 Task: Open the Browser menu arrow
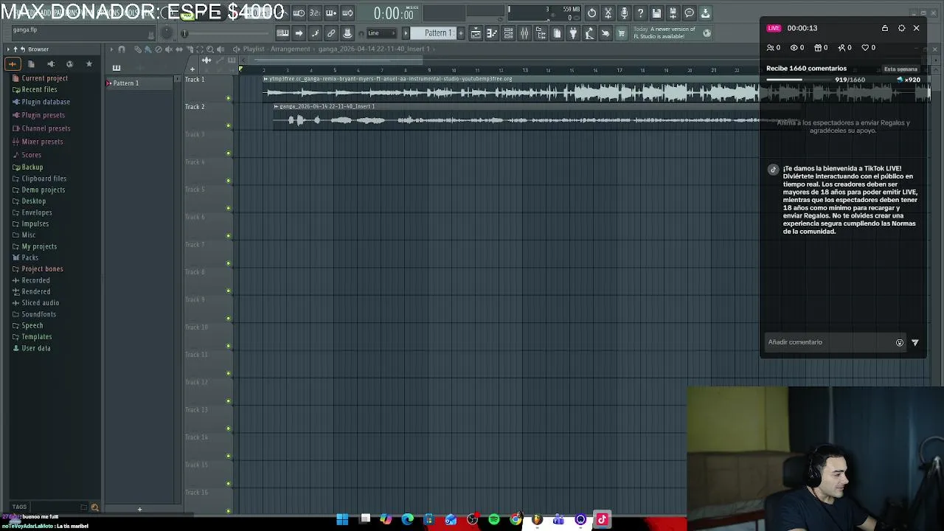8,49
